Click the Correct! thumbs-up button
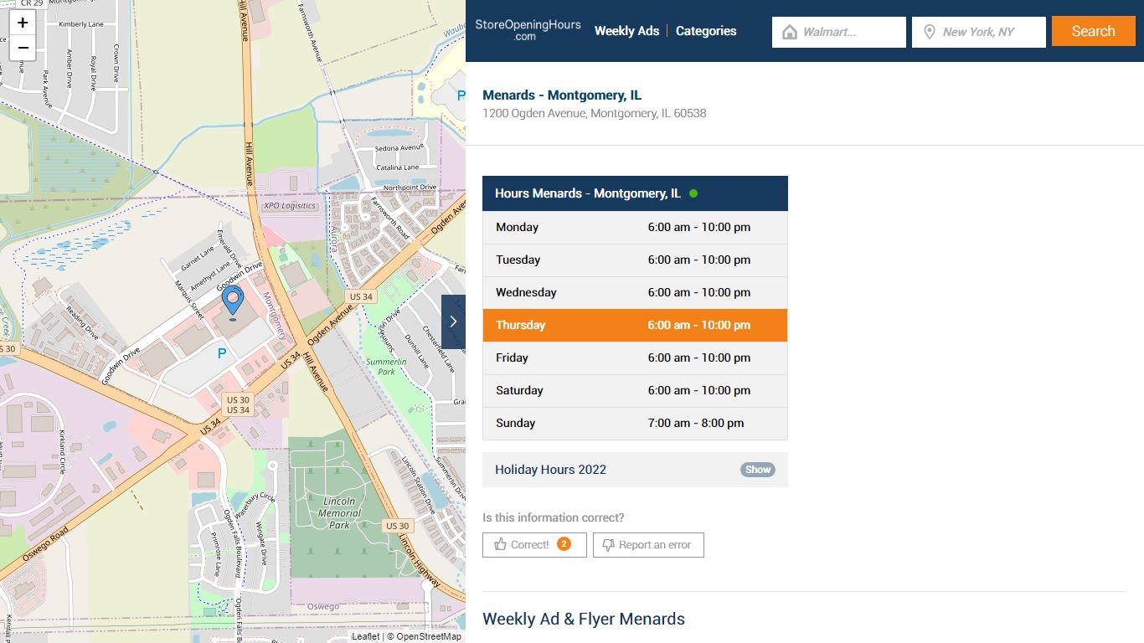Viewport: 1144px width, 643px height. (x=534, y=544)
